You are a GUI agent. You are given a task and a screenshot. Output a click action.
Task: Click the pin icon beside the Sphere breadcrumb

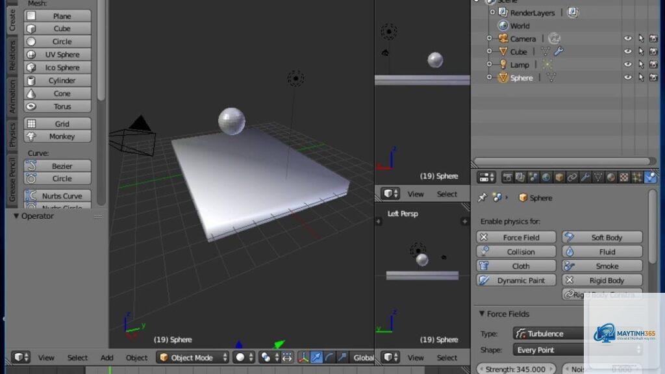pyautogui.click(x=483, y=197)
